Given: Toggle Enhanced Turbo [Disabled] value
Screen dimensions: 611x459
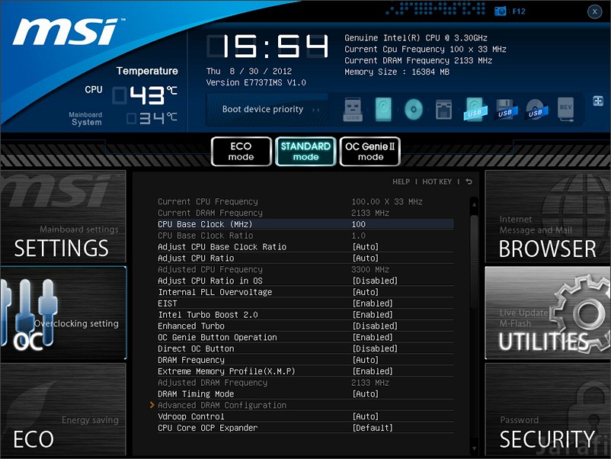Looking at the screenshot, I should pyautogui.click(x=375, y=326).
